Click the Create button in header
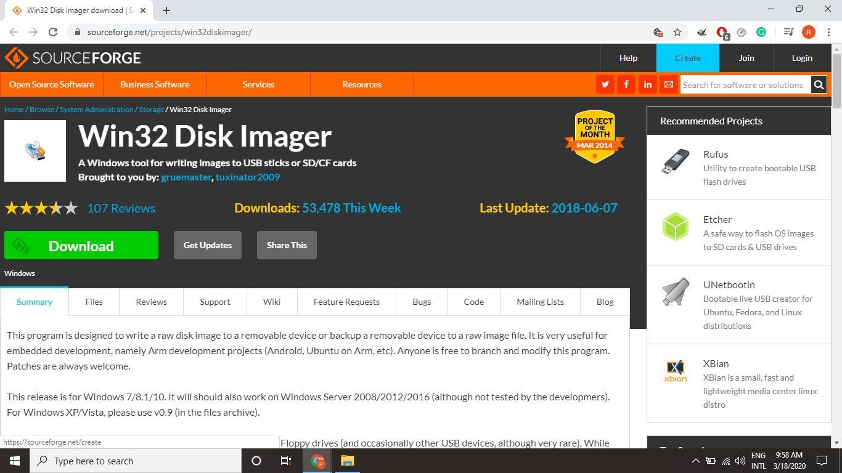Image resolution: width=842 pixels, height=473 pixels. click(688, 58)
